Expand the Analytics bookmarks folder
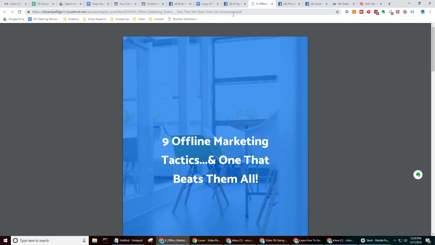The height and width of the screenshot is (245, 435). pyautogui.click(x=71, y=19)
